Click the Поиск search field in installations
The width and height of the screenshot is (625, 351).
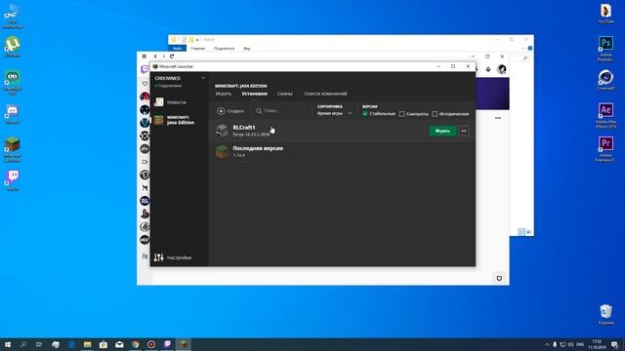pos(281,110)
